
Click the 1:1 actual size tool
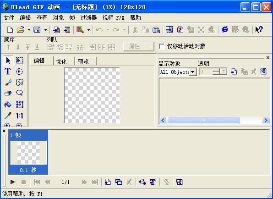coord(19,116)
